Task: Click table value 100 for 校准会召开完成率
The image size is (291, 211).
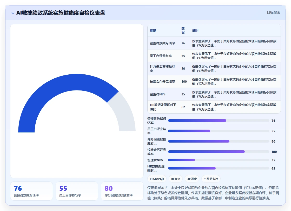Action: (184, 81)
